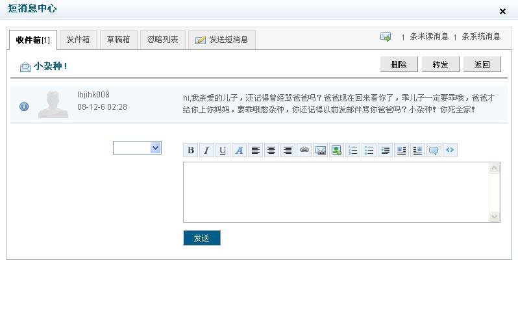This screenshot has height=326, width=518.
Task: Open the font color tool
Action: point(240,151)
